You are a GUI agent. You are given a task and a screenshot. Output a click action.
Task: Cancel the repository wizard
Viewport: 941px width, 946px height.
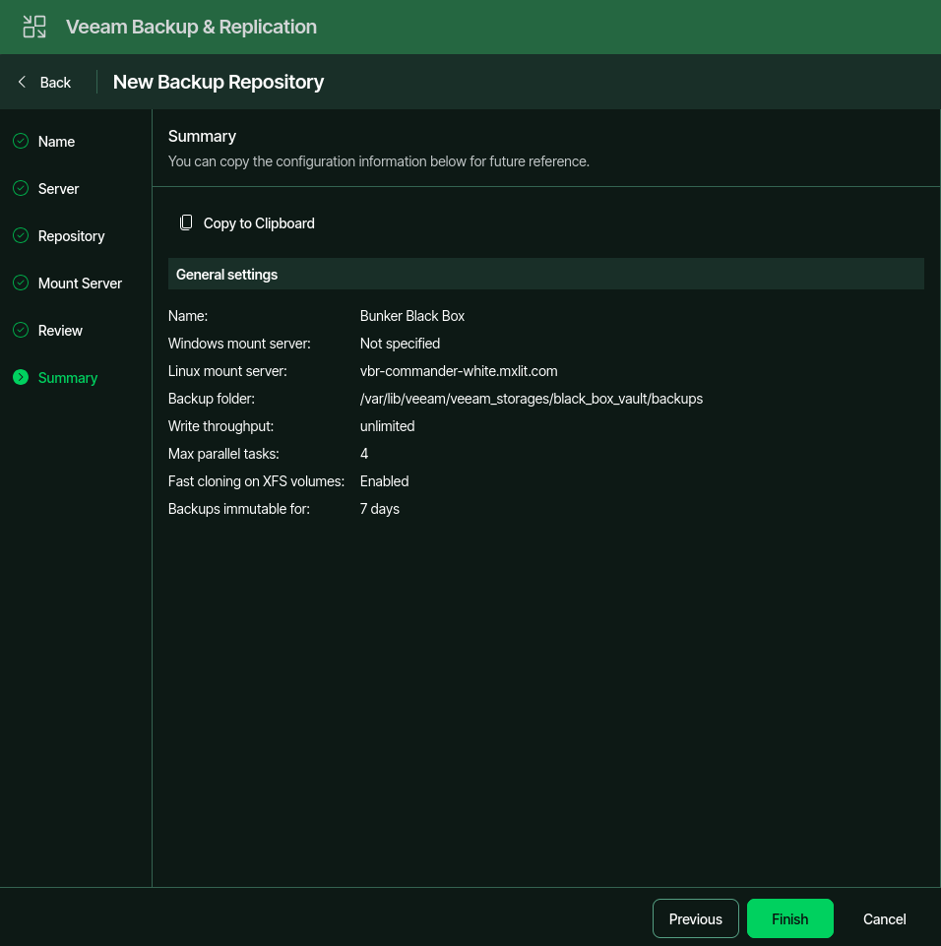pyautogui.click(x=884, y=918)
